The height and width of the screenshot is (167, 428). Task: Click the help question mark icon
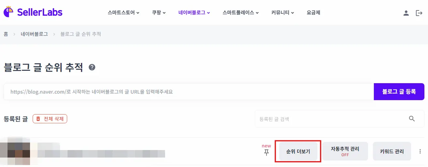coord(92,68)
